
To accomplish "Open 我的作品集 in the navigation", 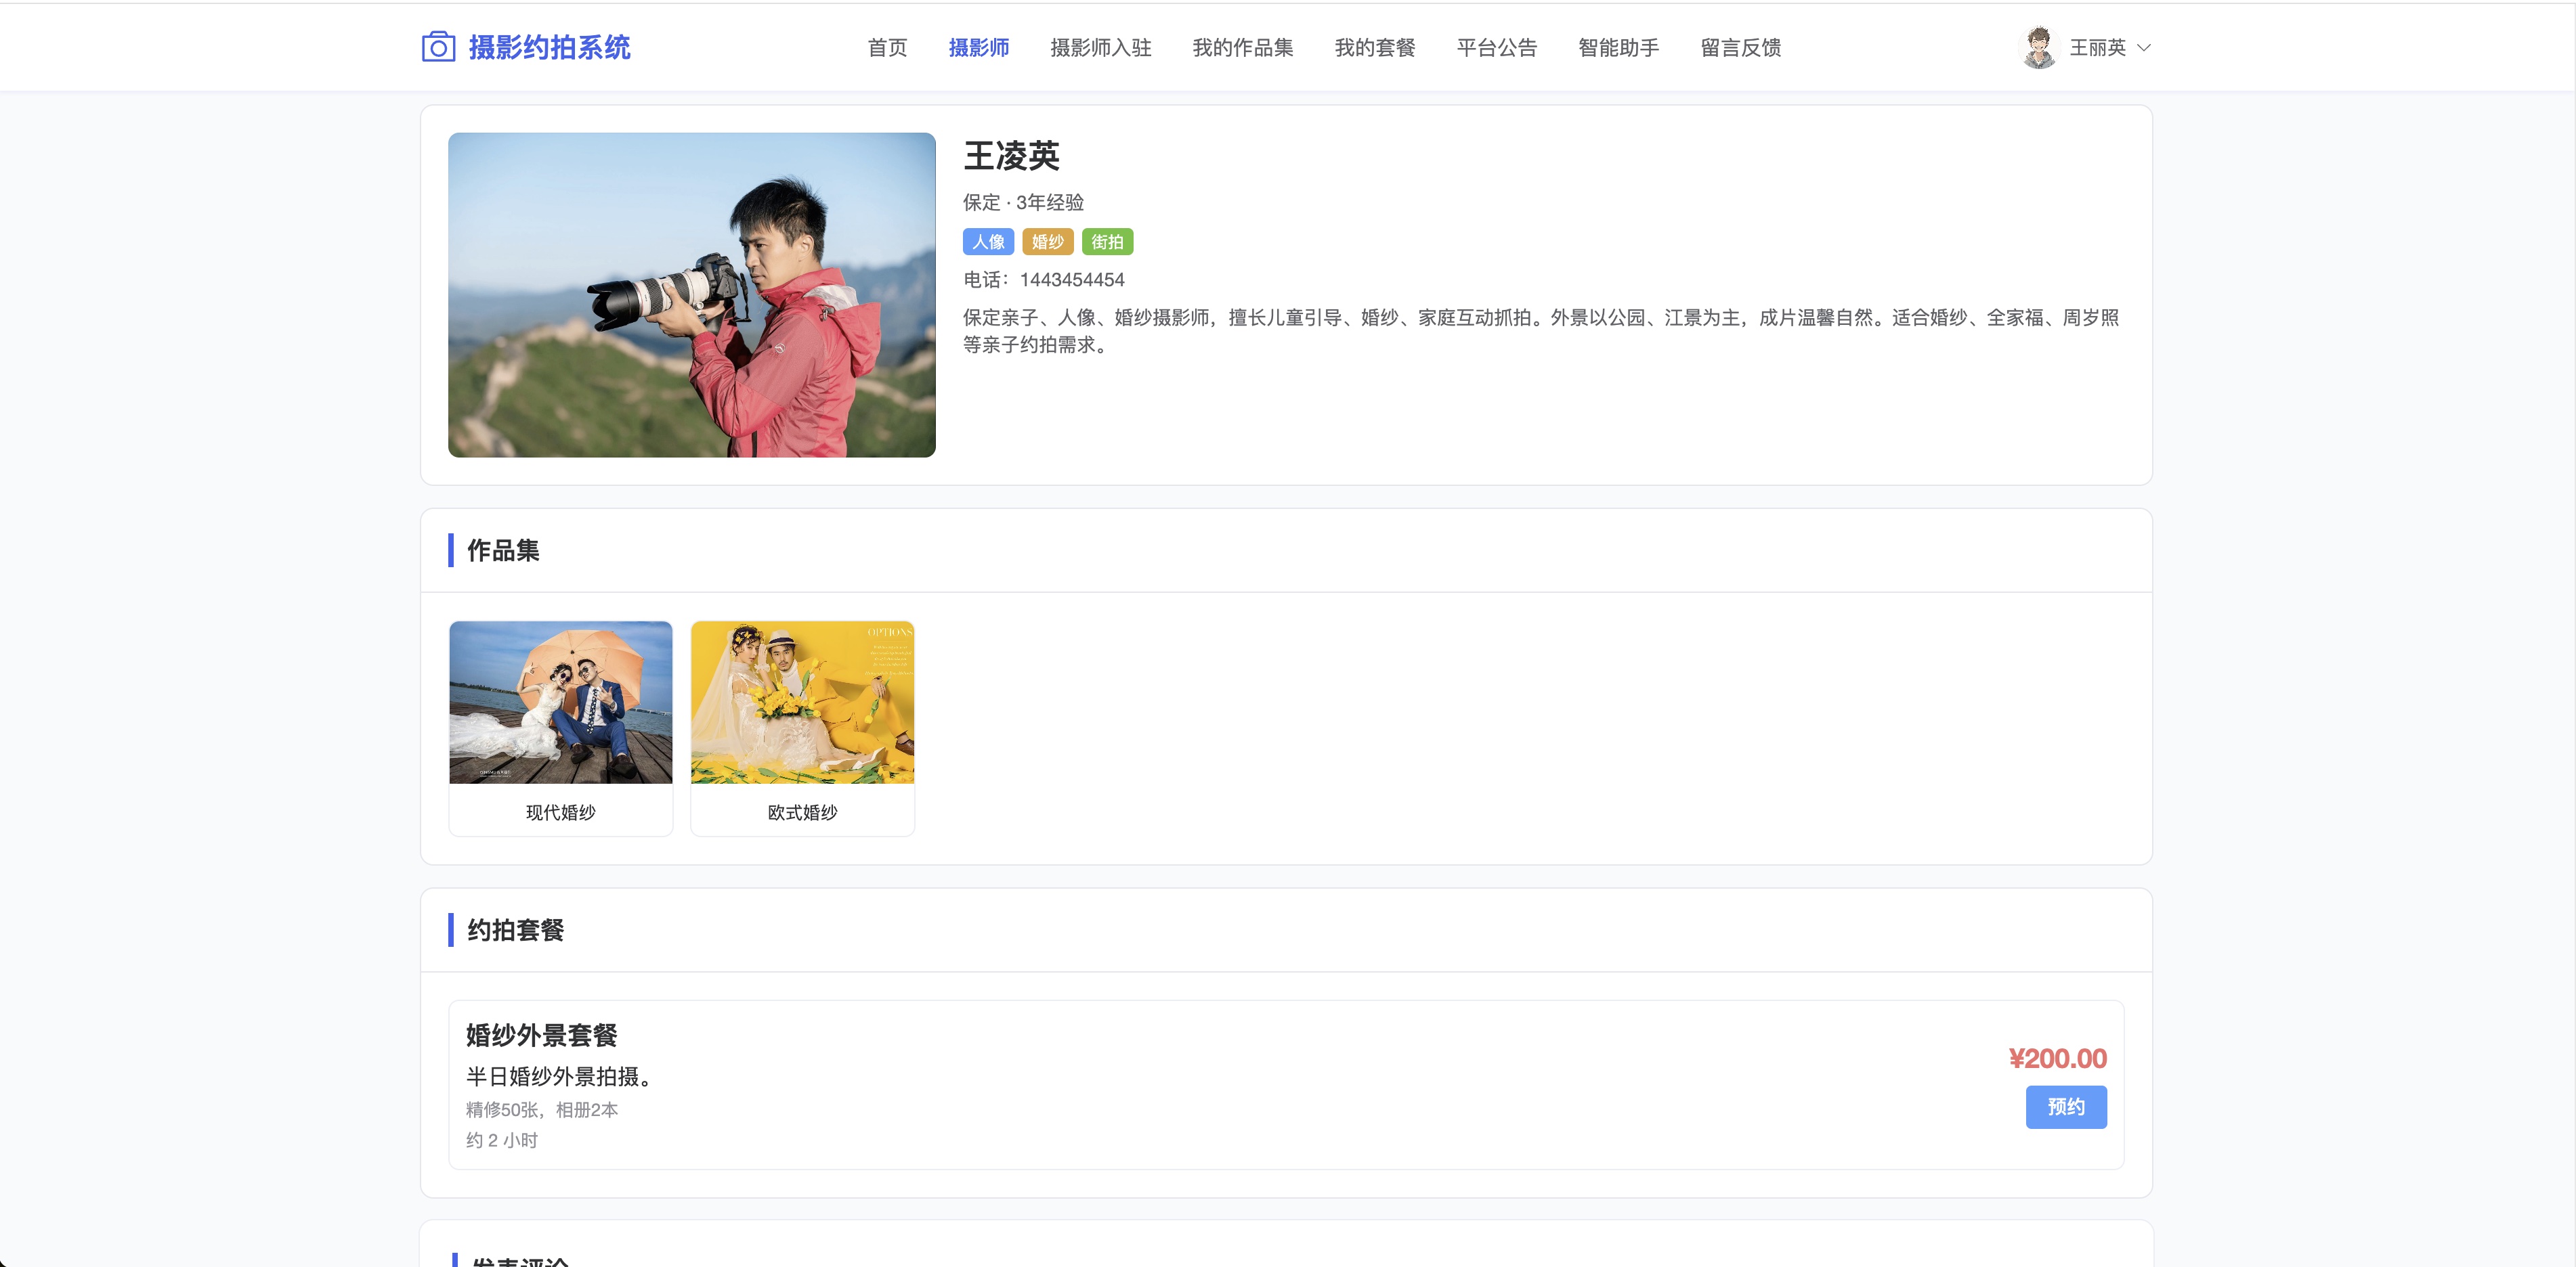I will (1242, 47).
